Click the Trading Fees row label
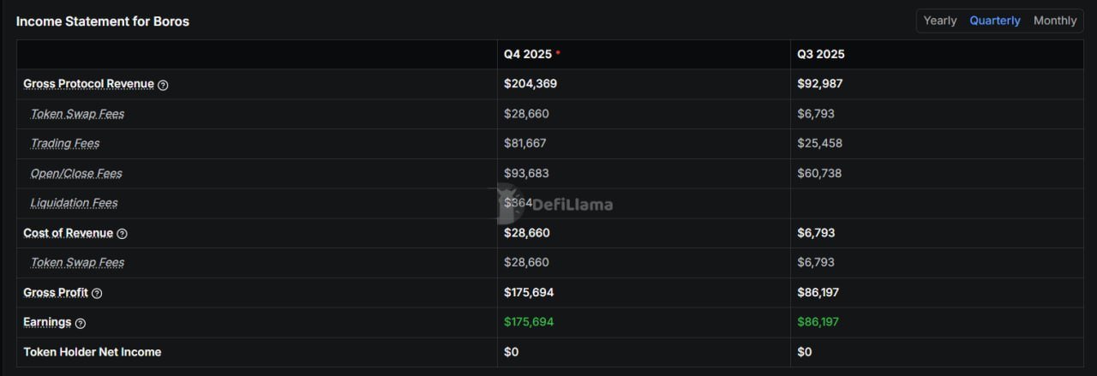This screenshot has width=1097, height=376. 65,143
